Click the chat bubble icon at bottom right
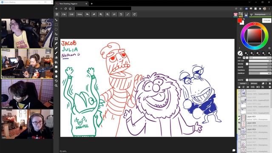Viewport: 272px width, 153px height. point(234,150)
